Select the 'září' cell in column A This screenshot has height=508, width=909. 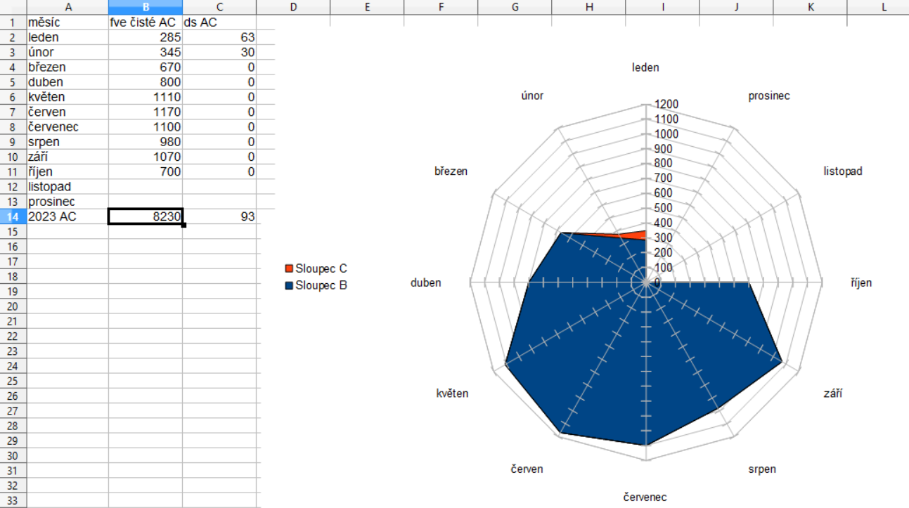(x=67, y=157)
